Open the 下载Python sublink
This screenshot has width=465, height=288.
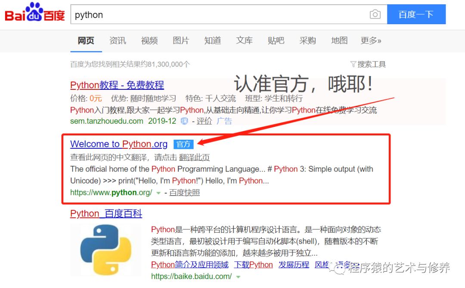coord(254,265)
